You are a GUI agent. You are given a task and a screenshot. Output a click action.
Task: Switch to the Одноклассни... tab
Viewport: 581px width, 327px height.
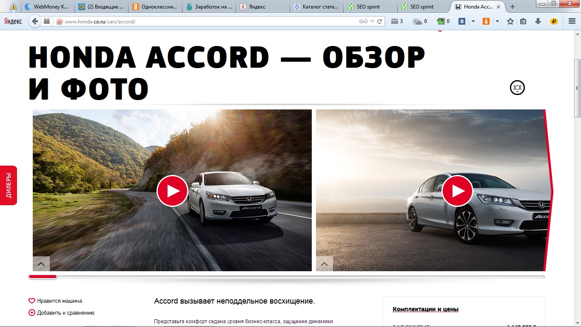pos(156,7)
